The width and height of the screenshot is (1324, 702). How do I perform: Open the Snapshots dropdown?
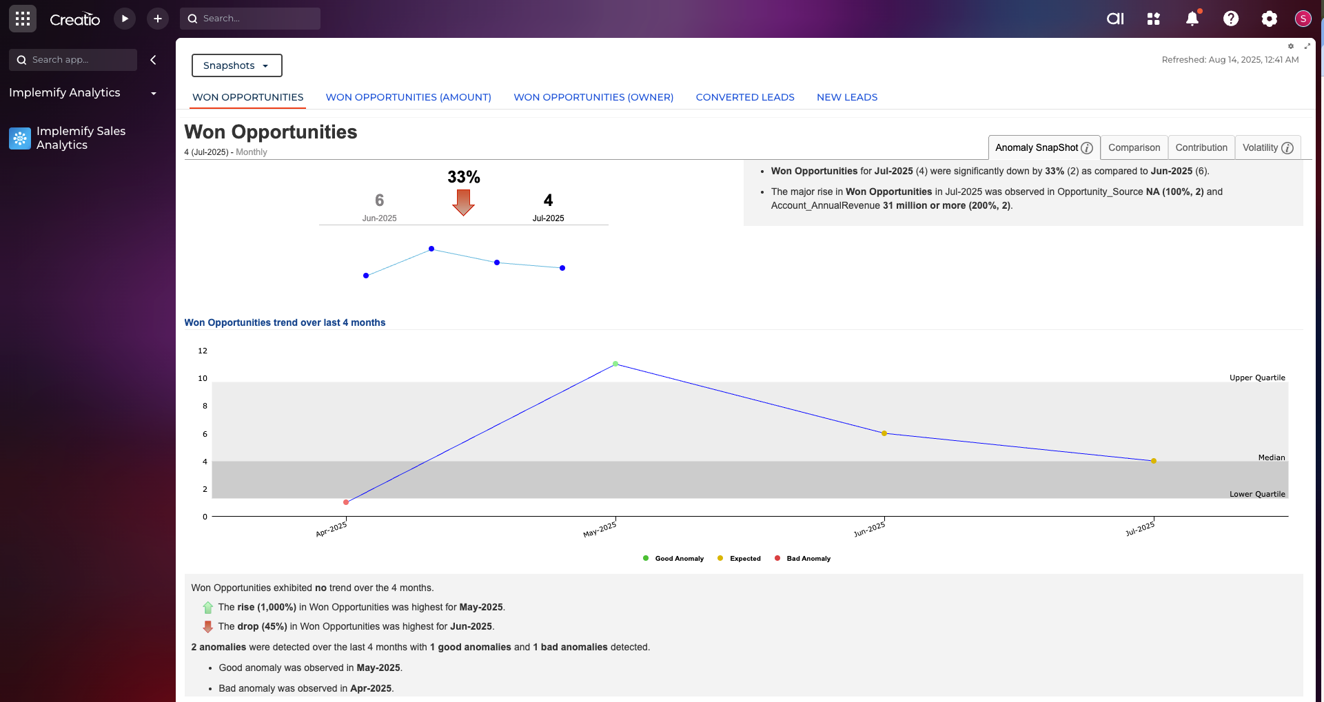tap(237, 65)
